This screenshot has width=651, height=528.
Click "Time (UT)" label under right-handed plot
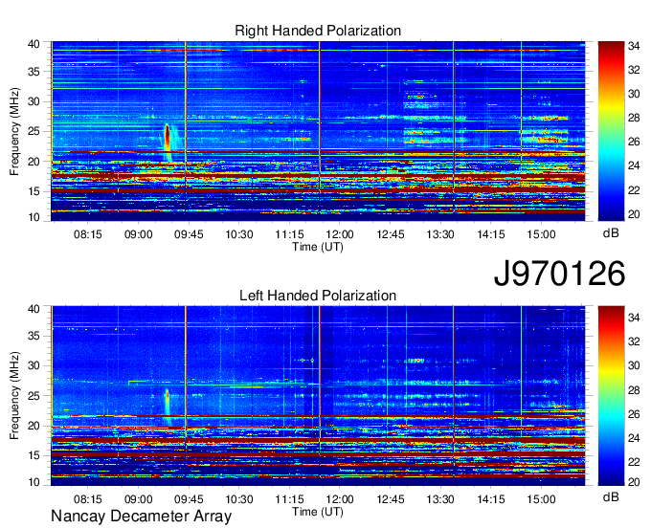coord(318,247)
